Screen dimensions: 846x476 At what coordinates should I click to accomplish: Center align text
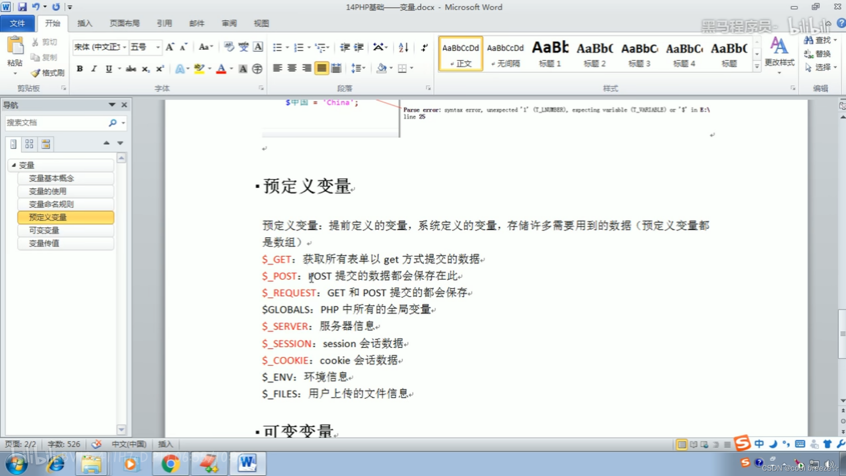click(x=292, y=68)
